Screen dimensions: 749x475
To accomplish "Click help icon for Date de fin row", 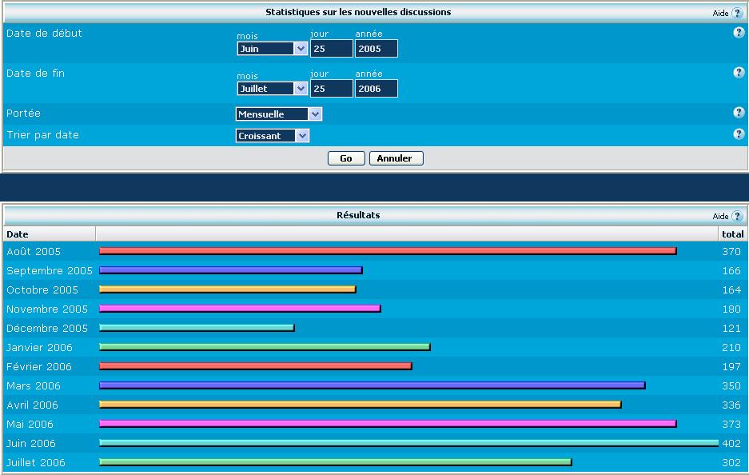I will [739, 73].
